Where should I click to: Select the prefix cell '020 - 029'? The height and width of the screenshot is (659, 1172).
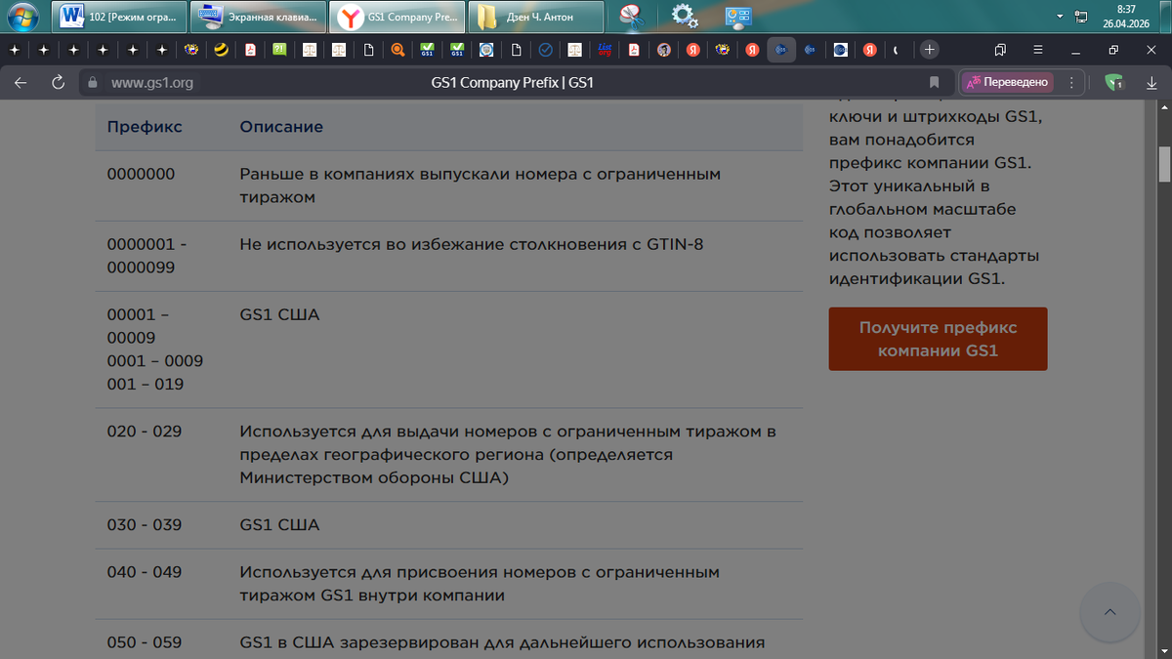145,432
